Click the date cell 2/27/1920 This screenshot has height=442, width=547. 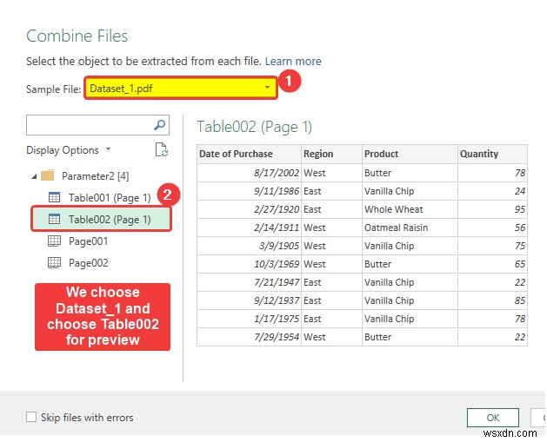click(x=249, y=209)
